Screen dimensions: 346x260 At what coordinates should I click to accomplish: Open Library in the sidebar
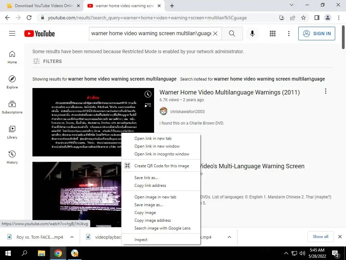pyautogui.click(x=12, y=132)
